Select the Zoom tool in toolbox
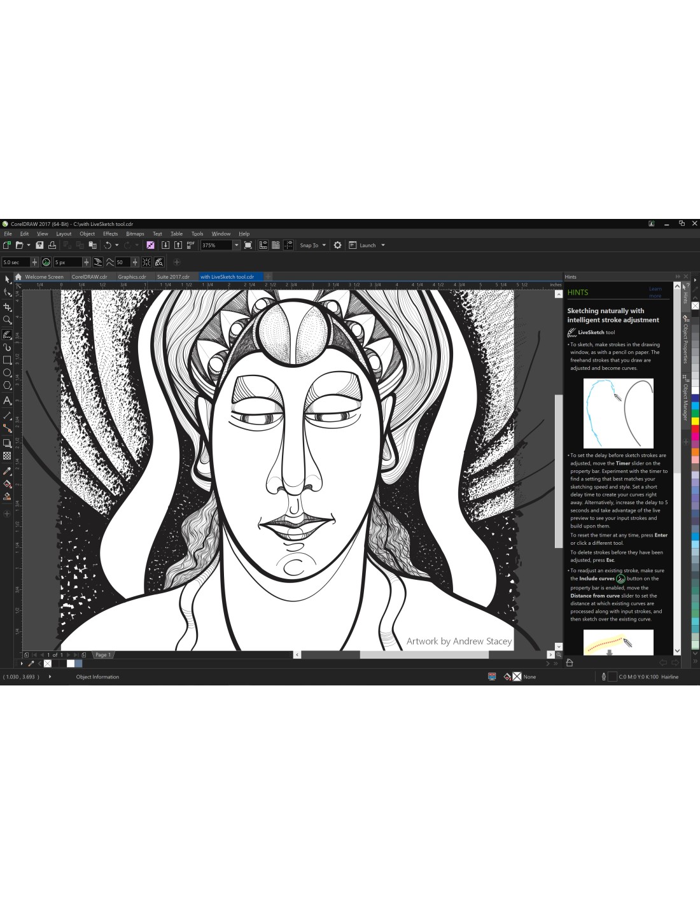Screen dimensions: 700x905 pyautogui.click(x=8, y=320)
